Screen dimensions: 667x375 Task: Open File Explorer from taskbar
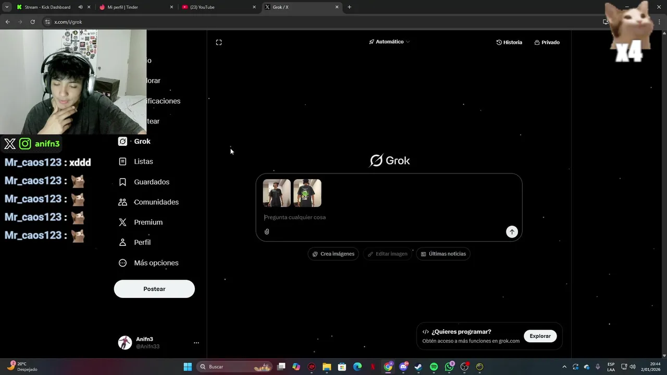tap(327, 367)
